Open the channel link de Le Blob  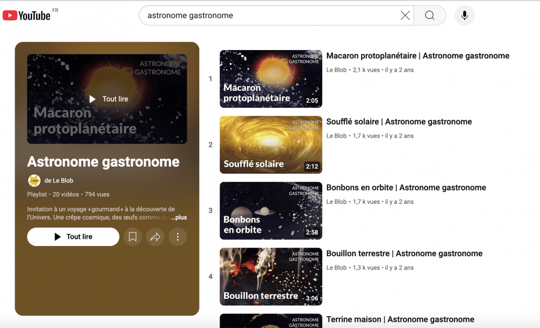[x=59, y=180]
